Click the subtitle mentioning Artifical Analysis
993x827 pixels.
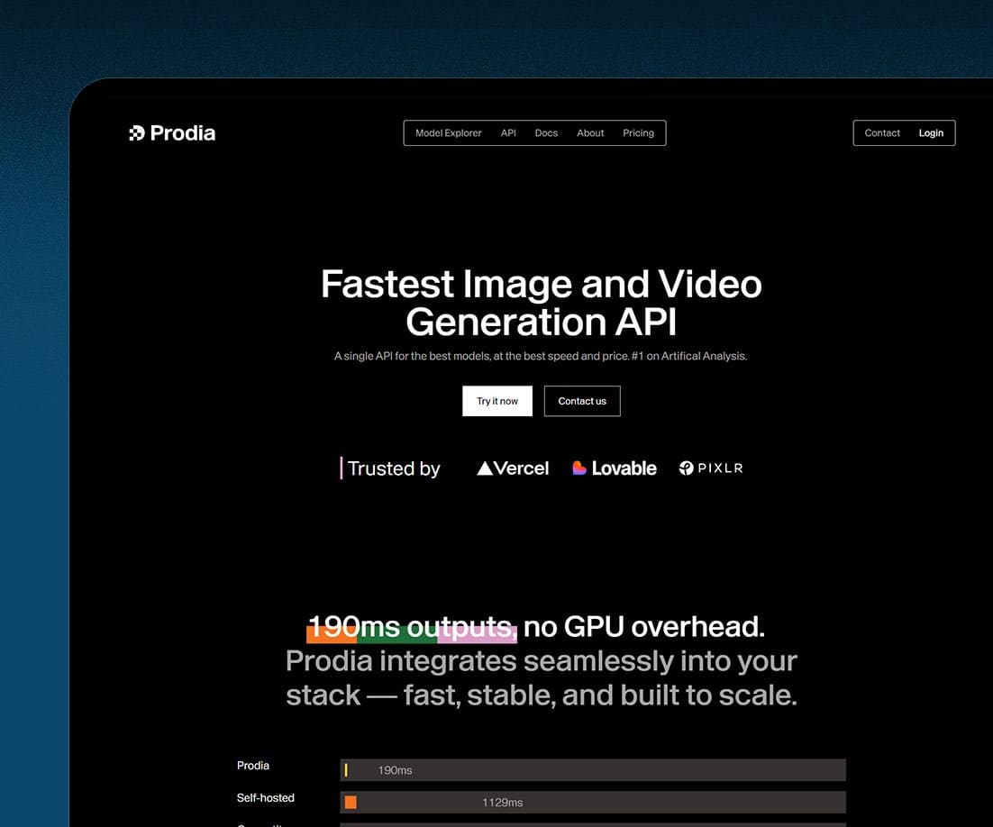pyautogui.click(x=541, y=356)
